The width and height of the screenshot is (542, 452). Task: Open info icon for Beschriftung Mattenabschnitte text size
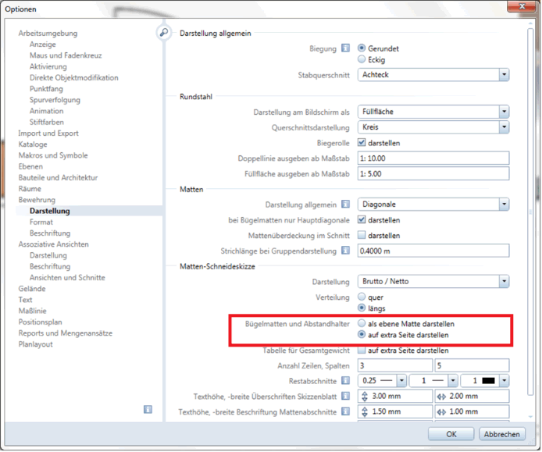[345, 411]
